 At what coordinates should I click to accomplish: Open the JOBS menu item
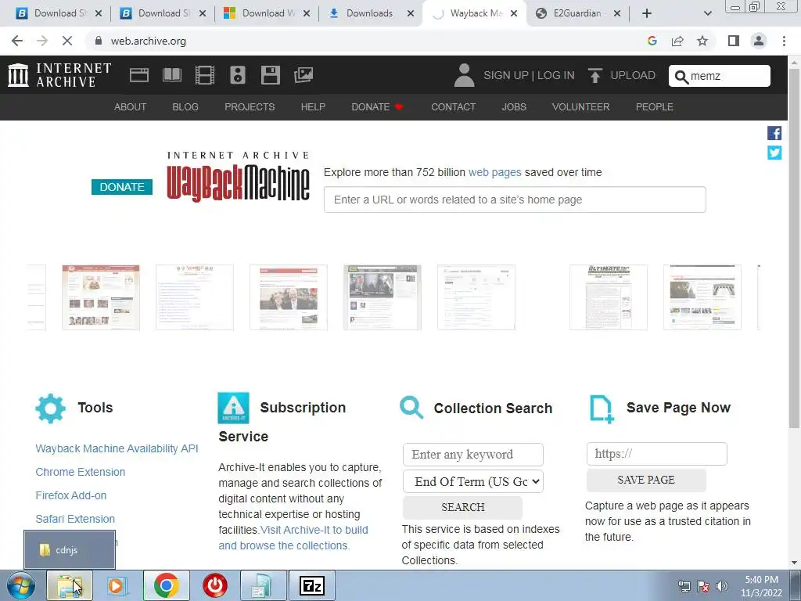tap(514, 106)
